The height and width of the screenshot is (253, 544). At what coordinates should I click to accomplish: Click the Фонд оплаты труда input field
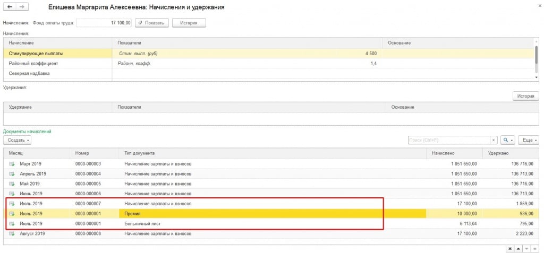[104, 23]
